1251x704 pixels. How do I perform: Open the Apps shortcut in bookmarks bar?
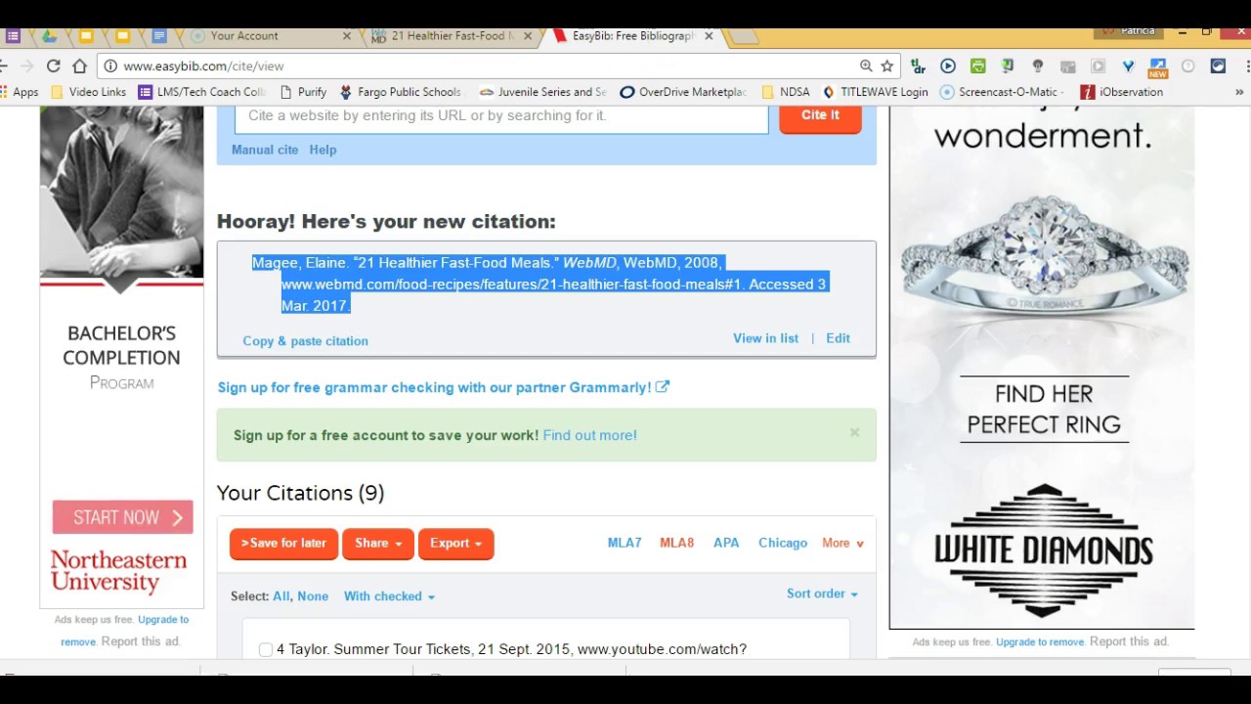click(20, 92)
